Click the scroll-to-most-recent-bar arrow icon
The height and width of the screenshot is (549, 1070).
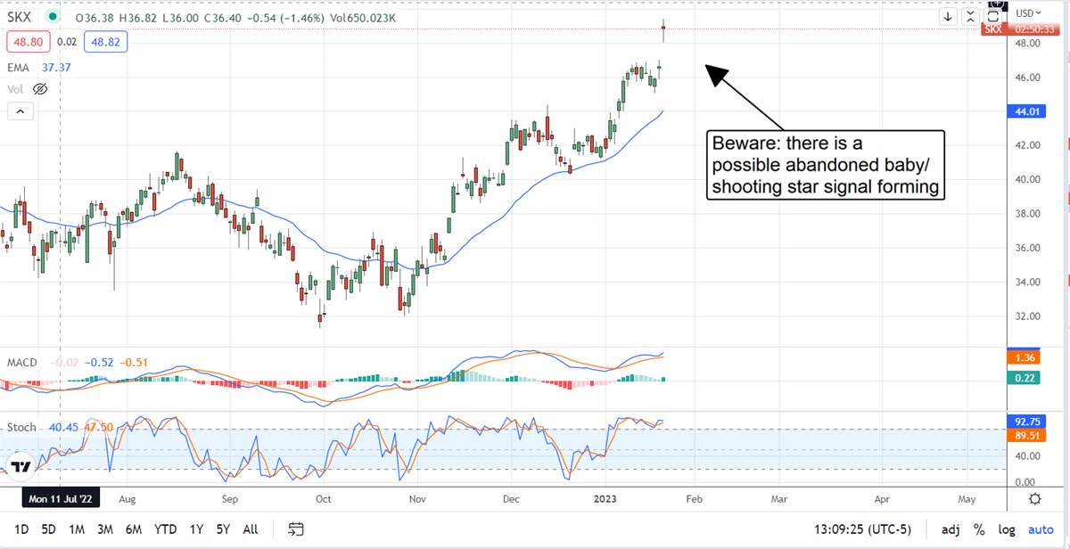click(947, 15)
